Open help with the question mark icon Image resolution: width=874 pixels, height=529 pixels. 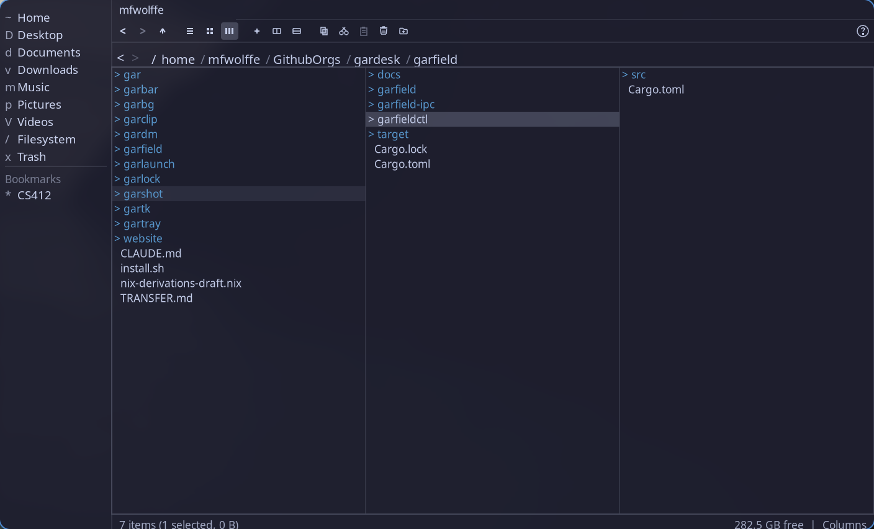pos(862,30)
